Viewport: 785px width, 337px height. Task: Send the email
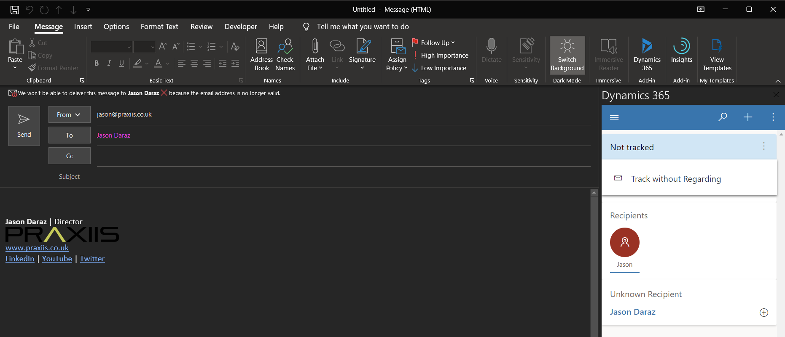pos(24,126)
